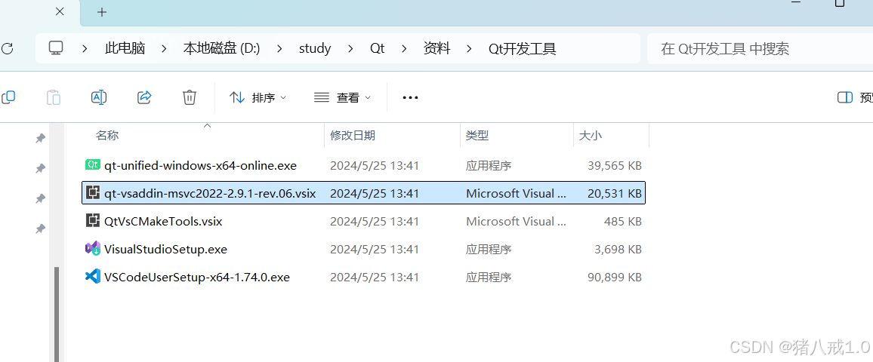Navigate to 资料 breadcrumb

tap(437, 49)
